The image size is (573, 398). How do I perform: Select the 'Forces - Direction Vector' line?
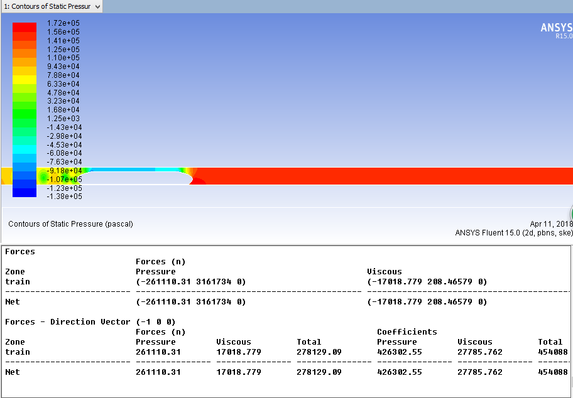tap(90, 322)
